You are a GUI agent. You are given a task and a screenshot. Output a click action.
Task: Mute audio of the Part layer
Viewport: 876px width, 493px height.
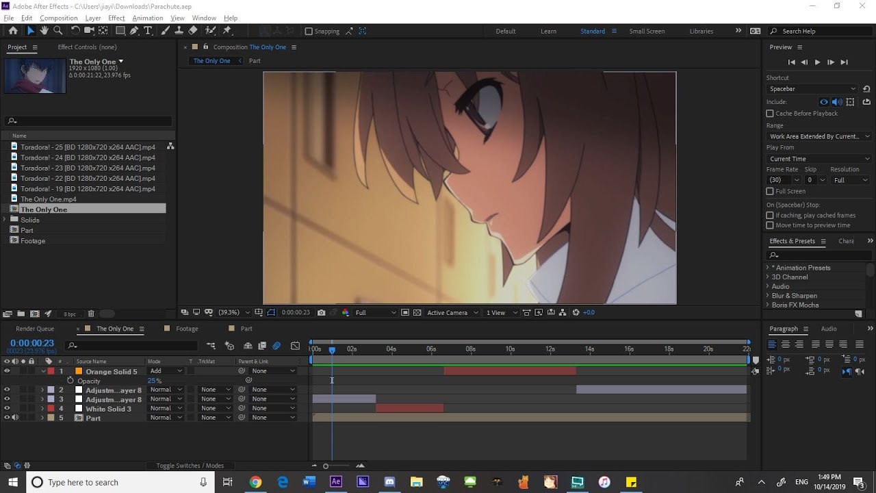[15, 418]
